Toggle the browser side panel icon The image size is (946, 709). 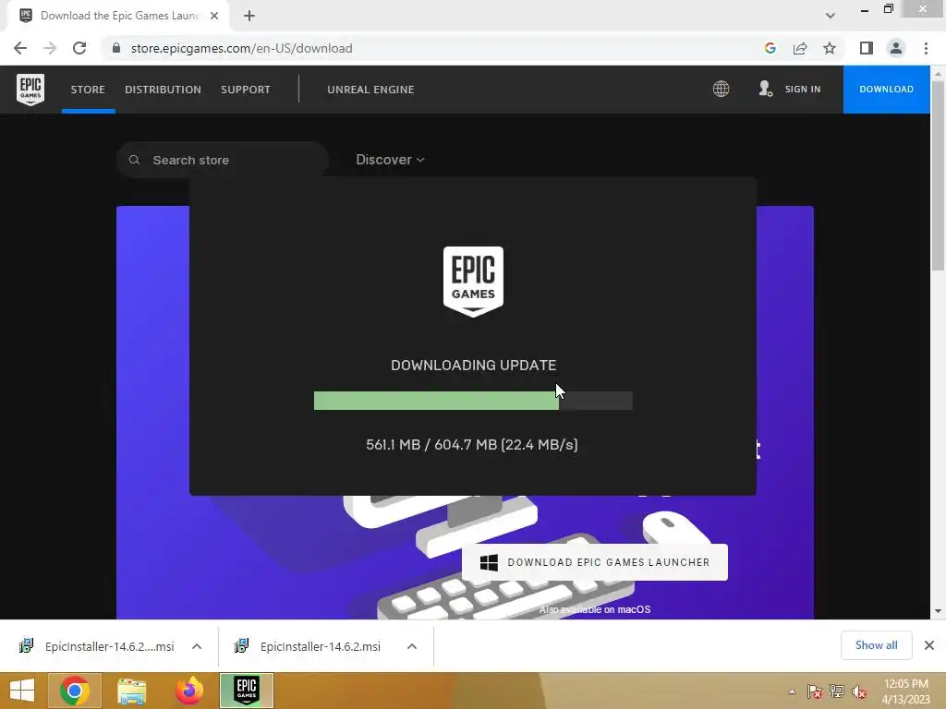click(x=867, y=48)
